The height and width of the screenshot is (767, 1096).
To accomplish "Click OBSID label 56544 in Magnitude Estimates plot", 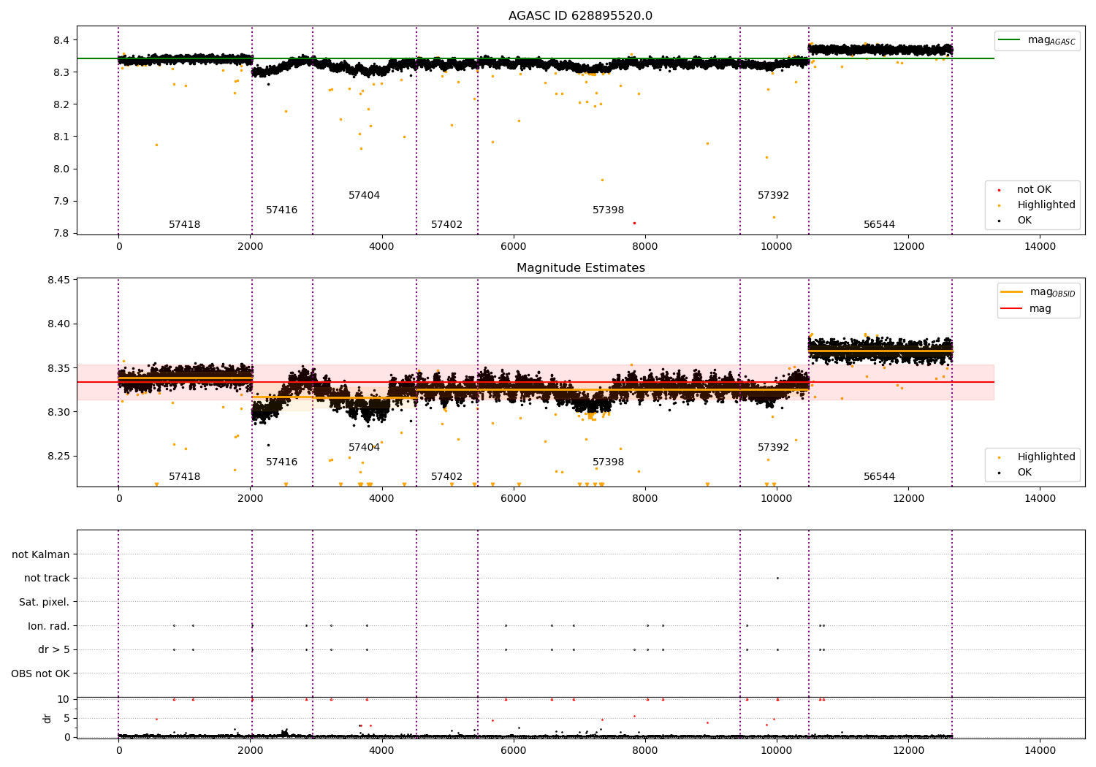I will [x=879, y=477].
